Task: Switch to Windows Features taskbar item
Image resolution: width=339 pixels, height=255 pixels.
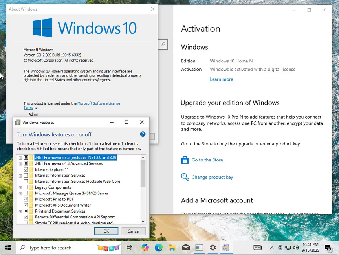Action: tap(226, 248)
